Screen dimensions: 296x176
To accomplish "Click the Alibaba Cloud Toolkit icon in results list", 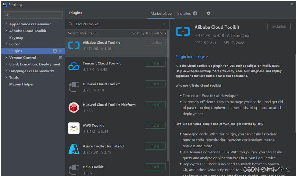I will (74, 45).
